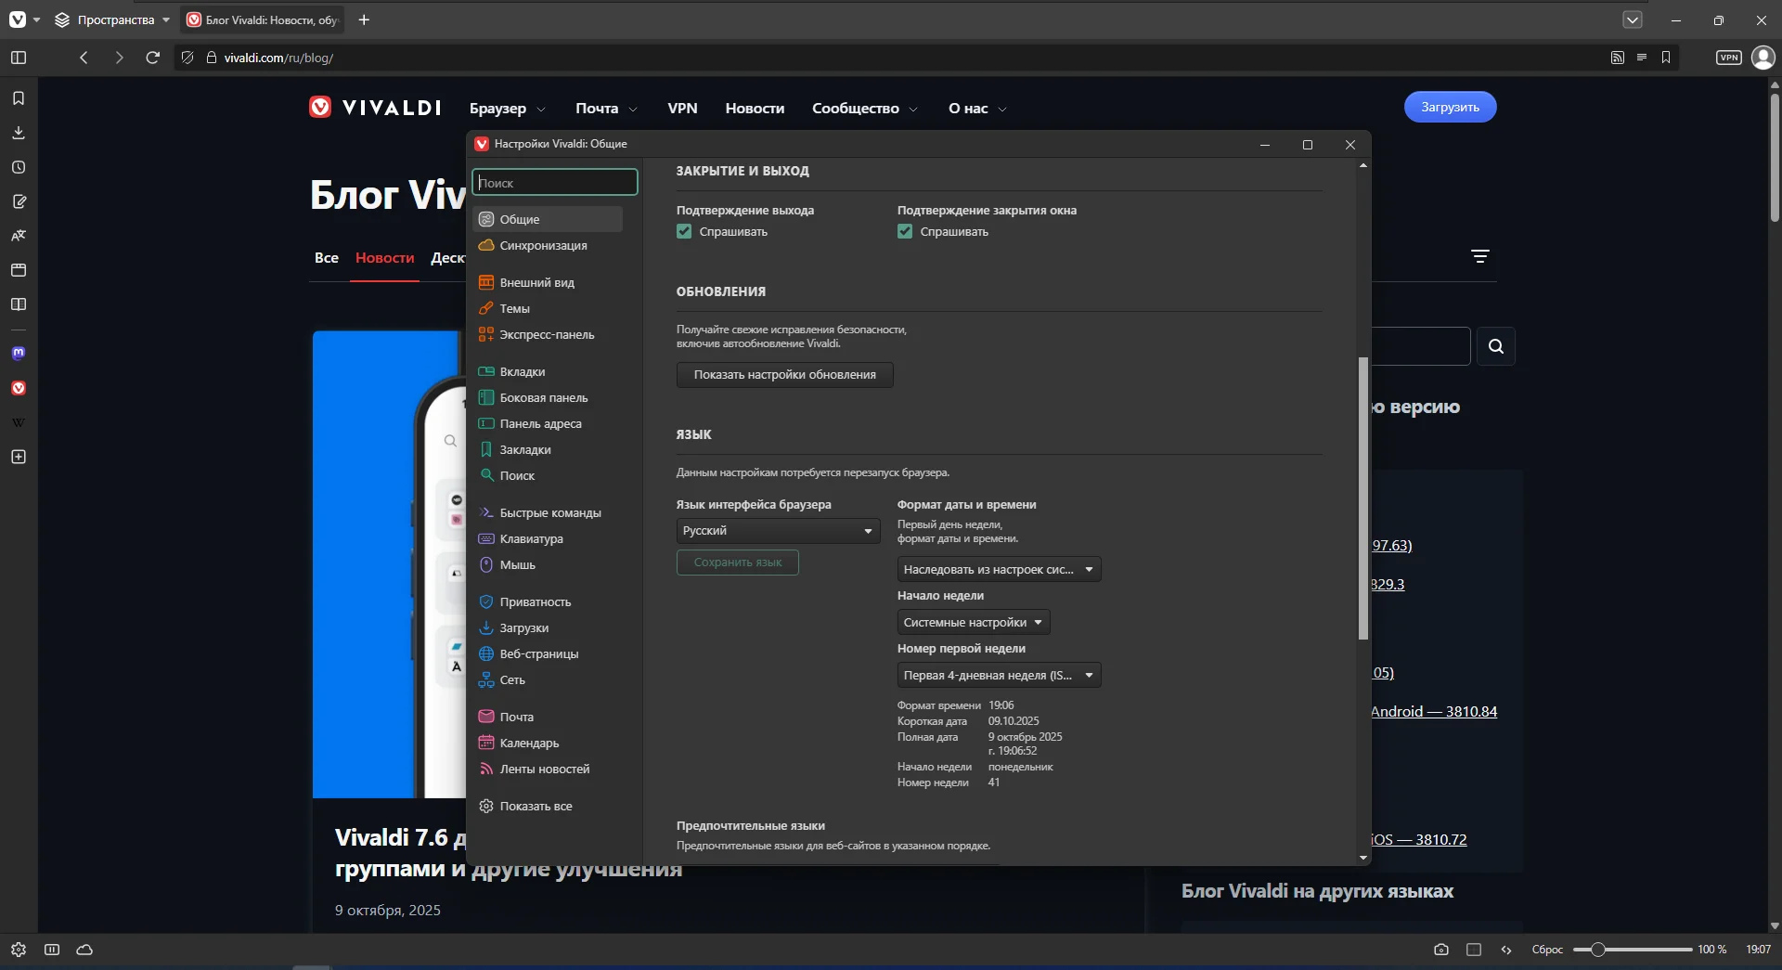
Task: Click the blue 'Загрузить' button
Action: click(1449, 107)
